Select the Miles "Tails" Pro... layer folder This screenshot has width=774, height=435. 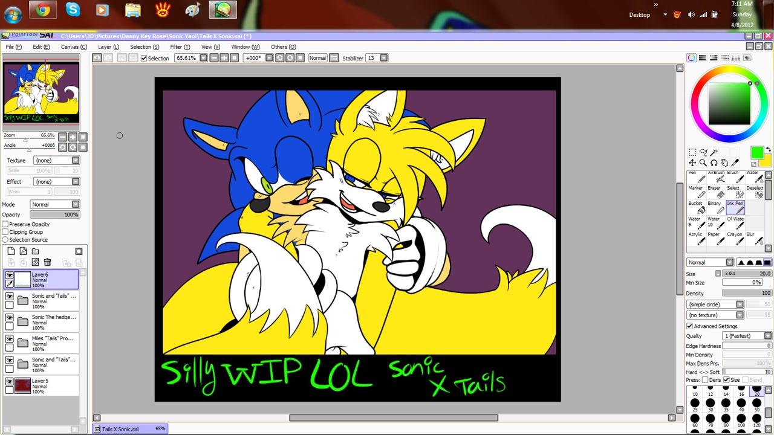pos(42,344)
